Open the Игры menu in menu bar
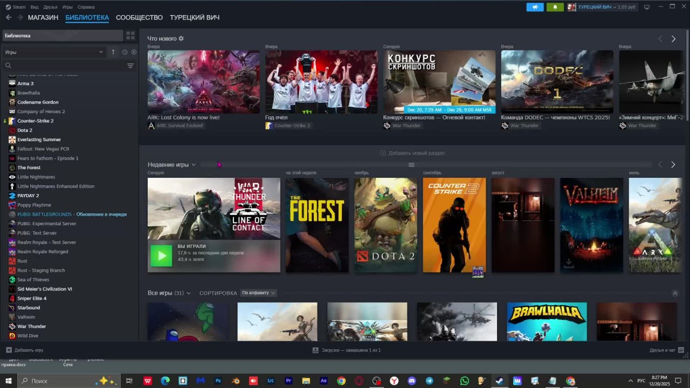 [x=67, y=7]
